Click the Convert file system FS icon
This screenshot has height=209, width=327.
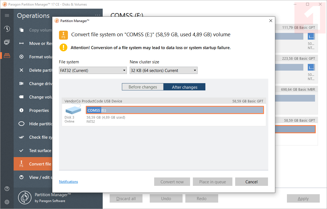click(21, 164)
